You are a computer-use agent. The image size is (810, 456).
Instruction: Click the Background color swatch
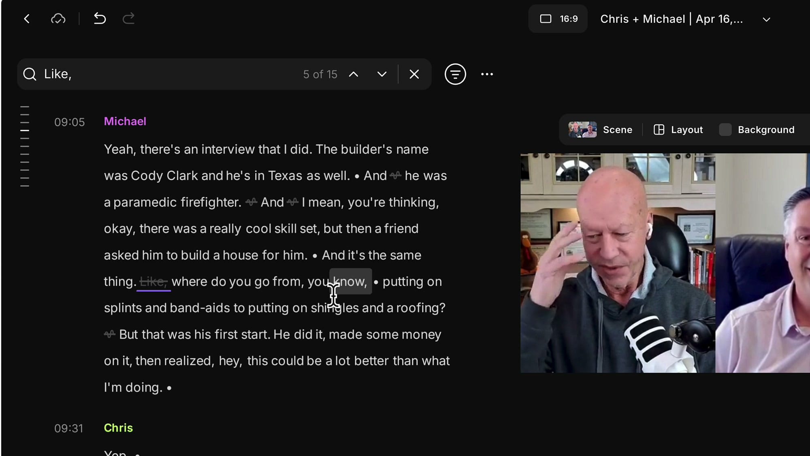point(725,130)
